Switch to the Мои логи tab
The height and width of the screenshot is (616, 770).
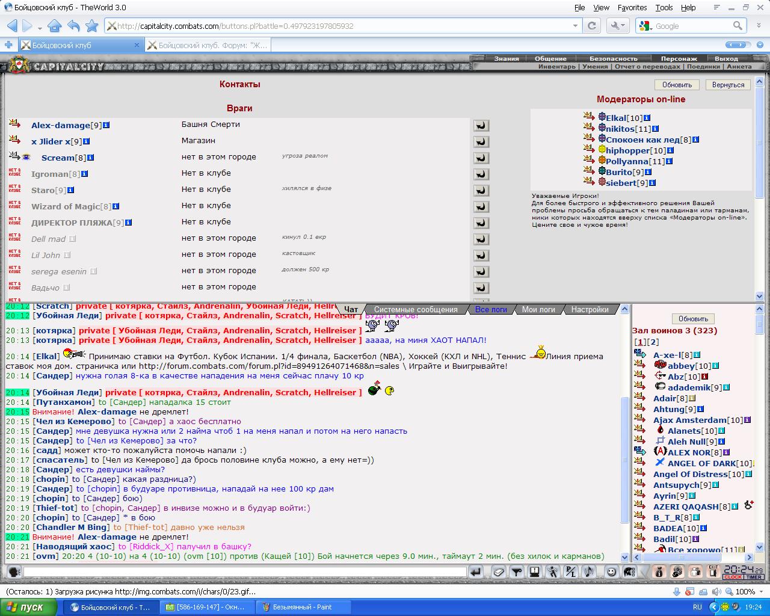tap(538, 309)
